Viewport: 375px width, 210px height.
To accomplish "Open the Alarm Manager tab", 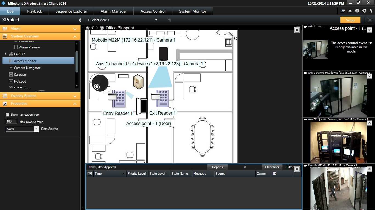I will point(114,11).
